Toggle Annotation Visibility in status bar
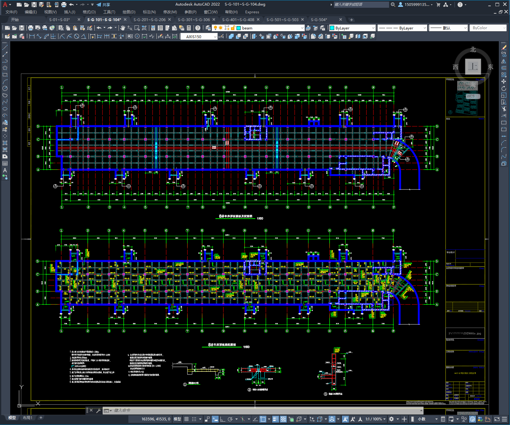 pyautogui.click(x=345, y=419)
